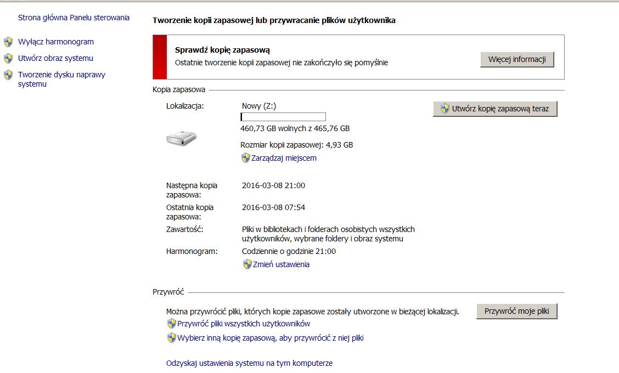Click shield icon beside Wyłącz harmonogram
This screenshot has width=619, height=373.
(8, 42)
